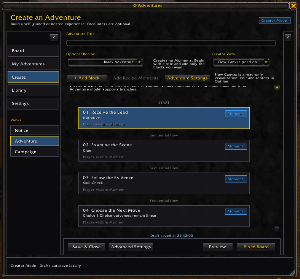This screenshot has width=300, height=279.
Task: Click the 'Draft saved at 21:42:00' text
Action: [172, 236]
